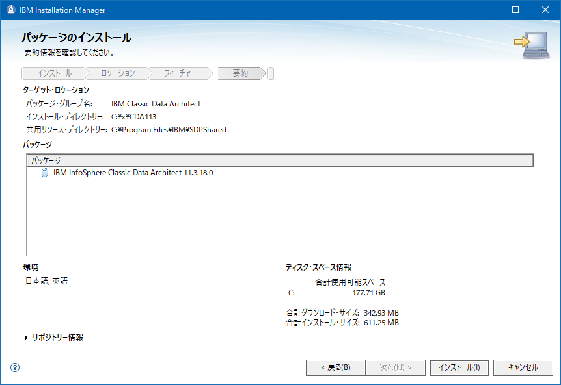Click the キャンセル button
The image size is (561, 385).
click(523, 367)
